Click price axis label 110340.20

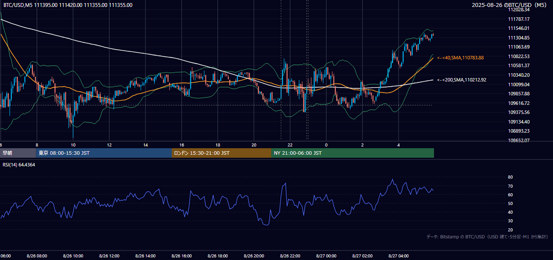tap(519, 75)
